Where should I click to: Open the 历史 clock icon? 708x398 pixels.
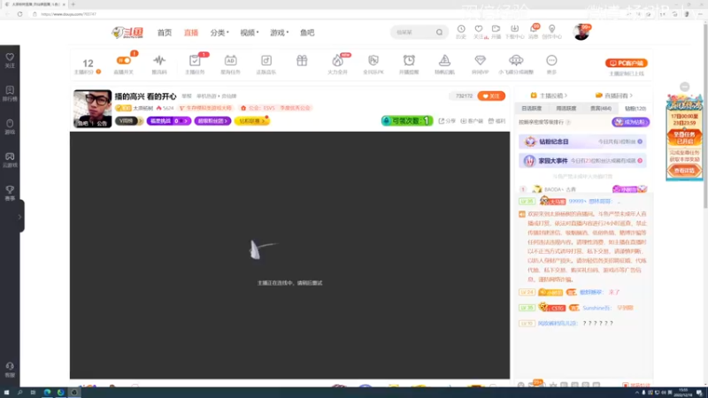(461, 32)
